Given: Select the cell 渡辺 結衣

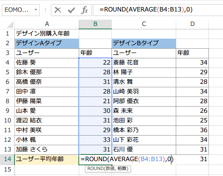Looking at the screenshot, I should (47, 121).
